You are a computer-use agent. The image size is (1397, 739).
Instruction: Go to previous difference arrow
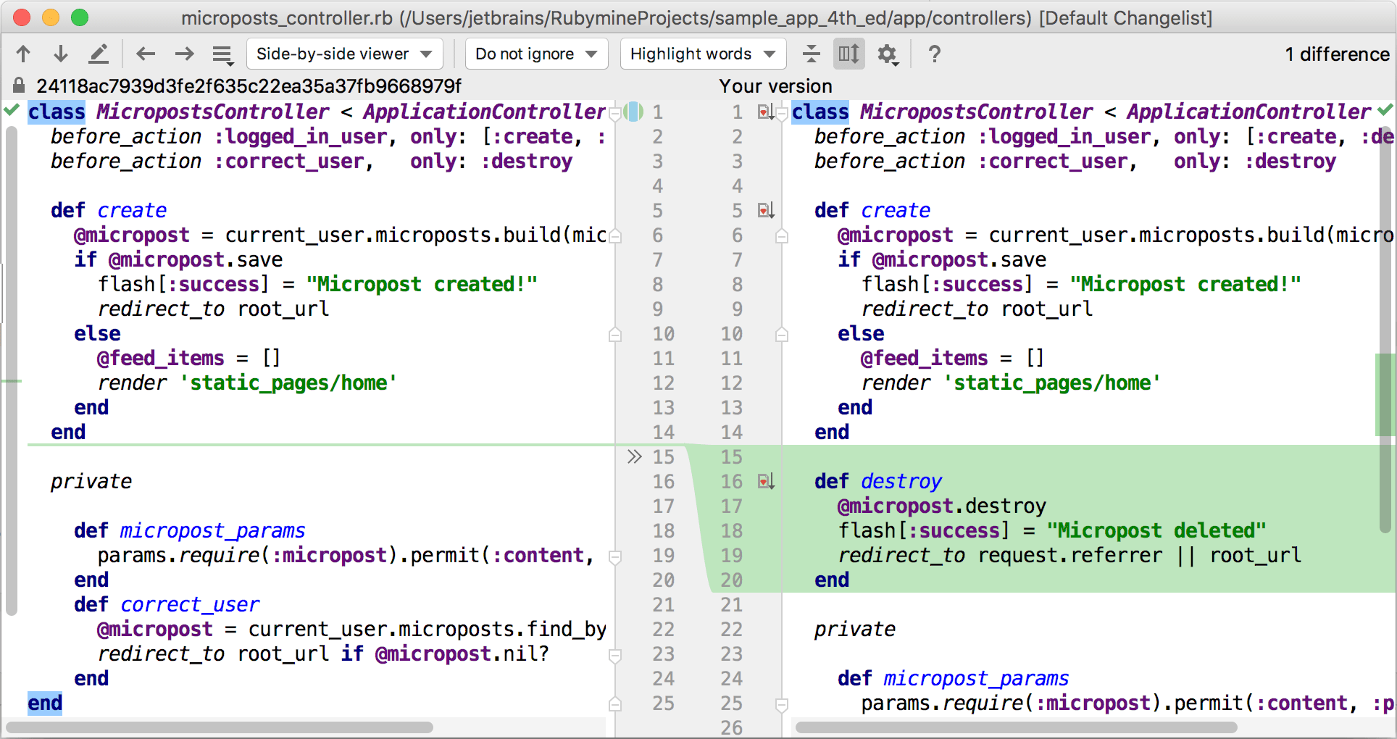click(x=23, y=54)
